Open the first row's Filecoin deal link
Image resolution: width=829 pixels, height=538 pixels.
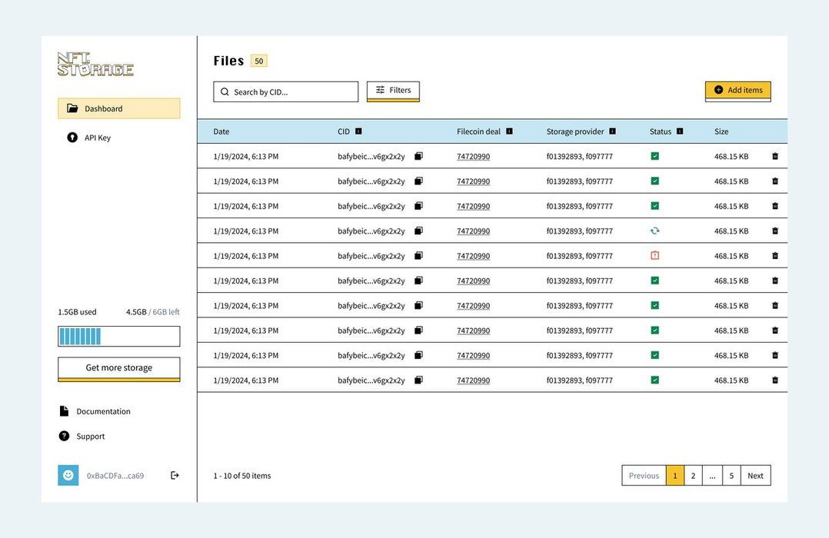click(473, 157)
